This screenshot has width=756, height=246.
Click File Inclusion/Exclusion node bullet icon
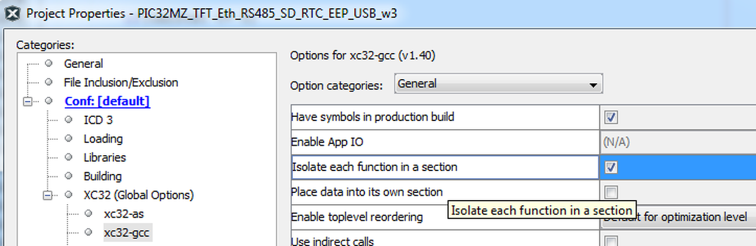[48, 82]
